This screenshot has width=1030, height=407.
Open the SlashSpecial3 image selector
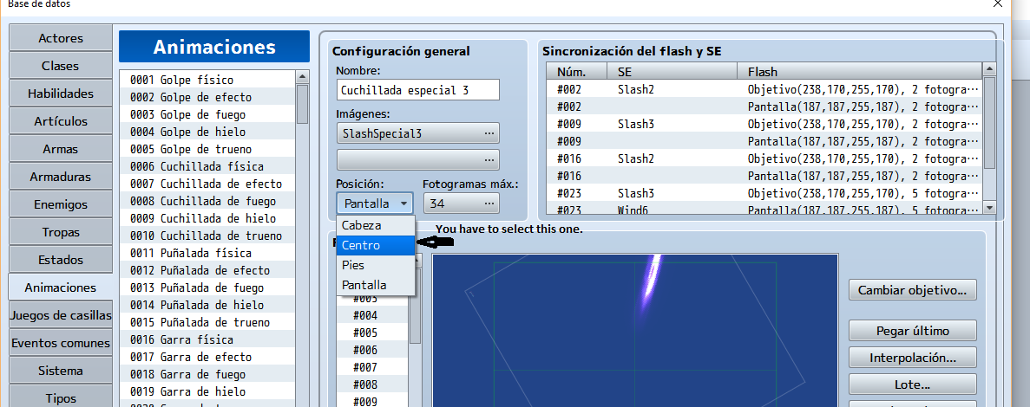click(x=417, y=133)
